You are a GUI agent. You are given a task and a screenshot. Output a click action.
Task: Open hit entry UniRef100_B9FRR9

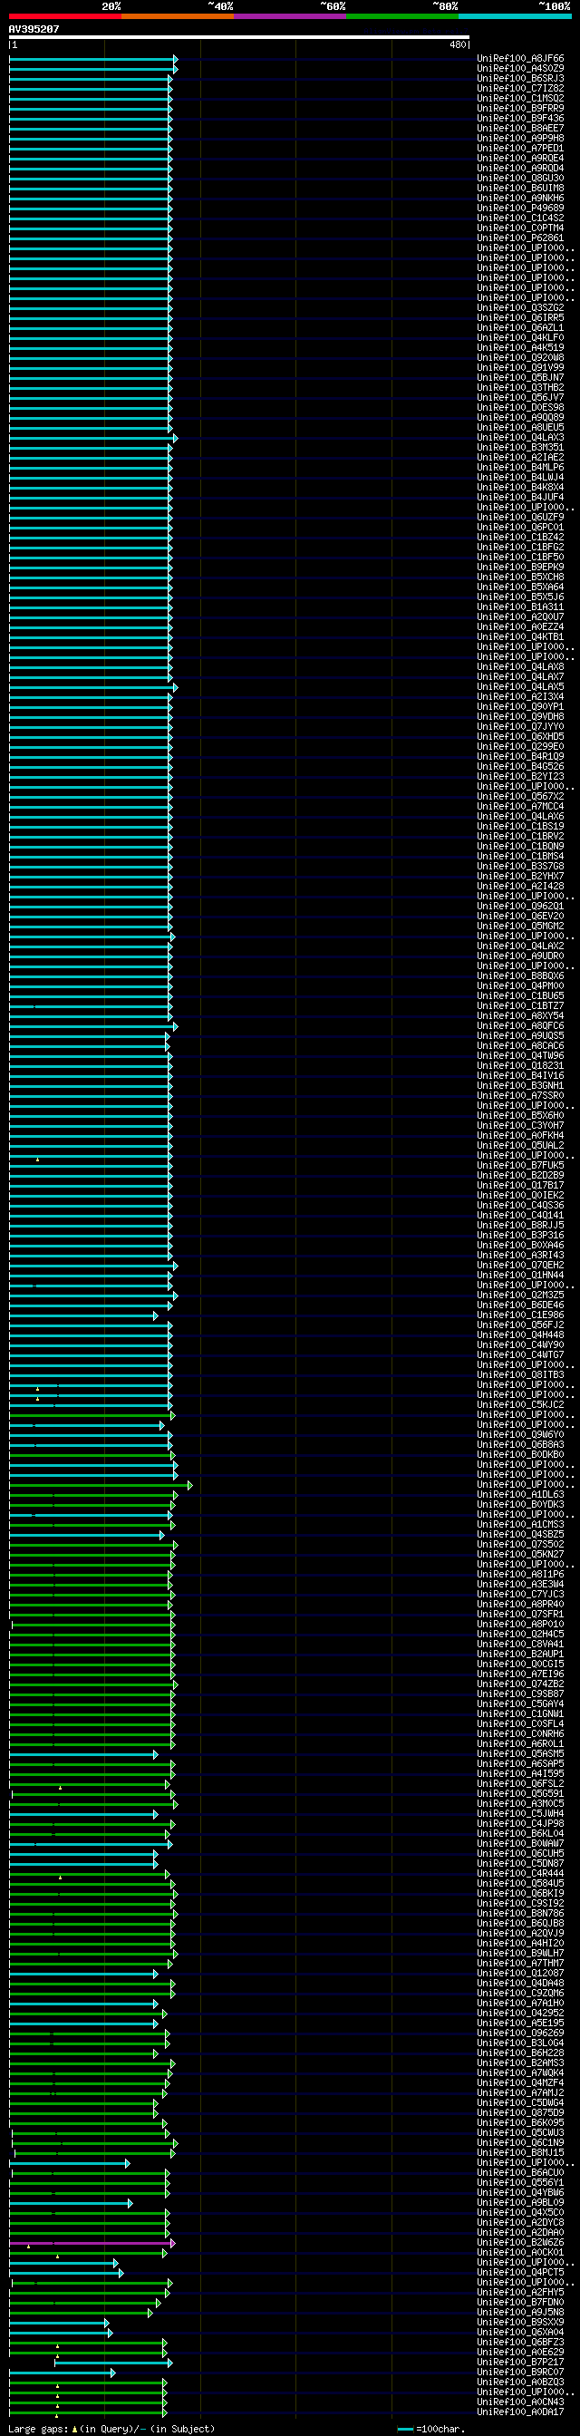(520, 109)
